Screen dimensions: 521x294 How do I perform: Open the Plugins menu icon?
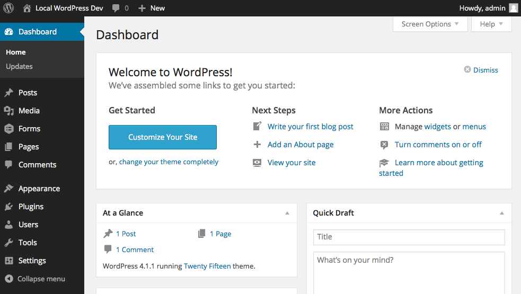pyautogui.click(x=9, y=207)
